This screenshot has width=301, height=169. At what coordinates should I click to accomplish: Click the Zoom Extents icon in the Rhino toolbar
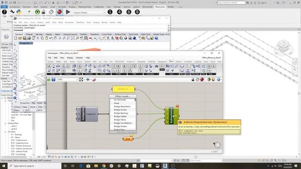tap(73, 38)
